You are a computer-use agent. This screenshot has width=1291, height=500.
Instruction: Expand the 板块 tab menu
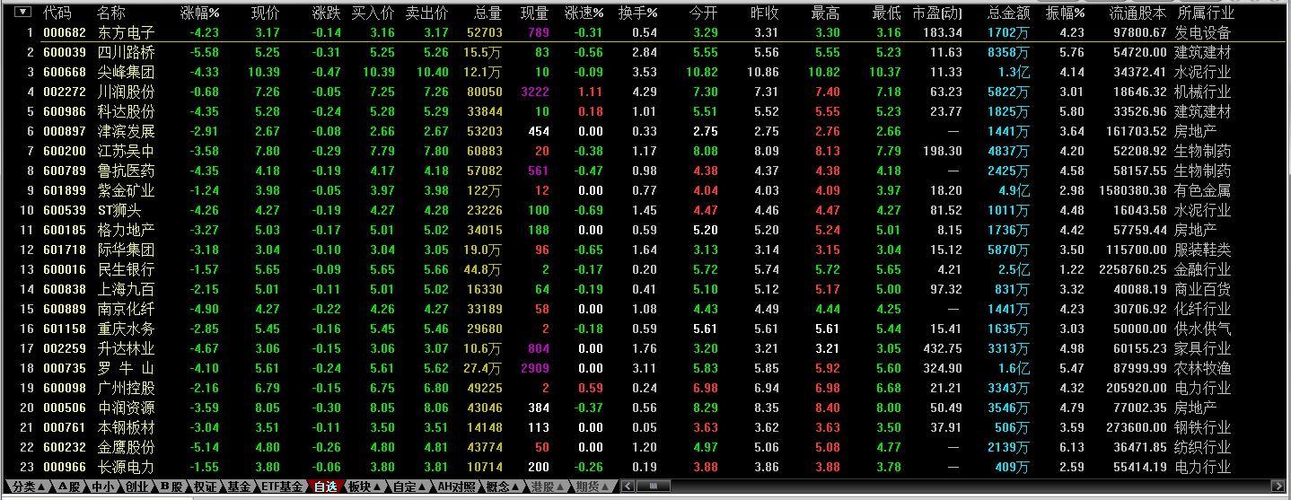[x=364, y=487]
